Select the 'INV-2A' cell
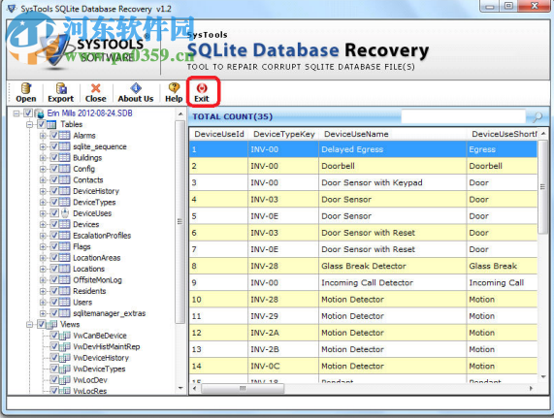Image resolution: width=554 pixels, height=418 pixels. [283, 333]
